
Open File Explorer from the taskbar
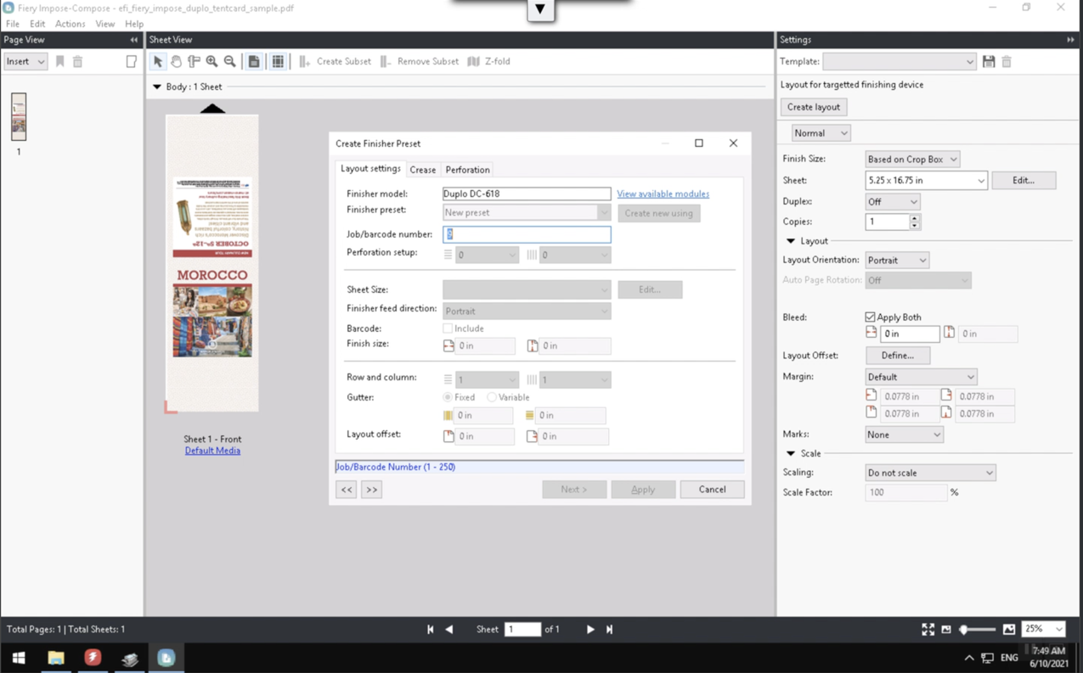click(56, 658)
